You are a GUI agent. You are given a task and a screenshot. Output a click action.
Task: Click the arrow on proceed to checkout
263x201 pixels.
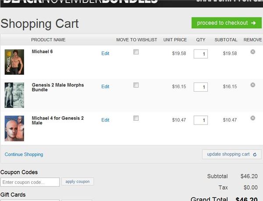pos(253,23)
